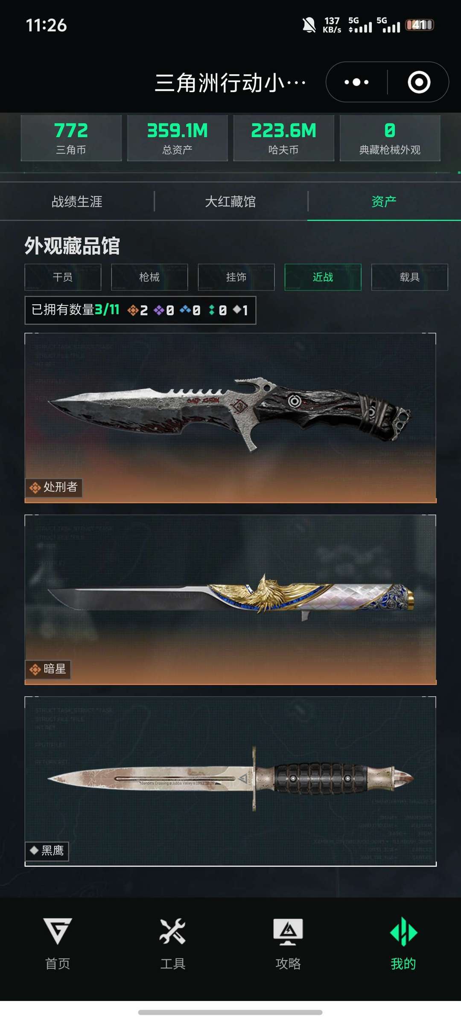
Task: Tap the 哈夫币 223.6M stat card
Action: pos(283,138)
